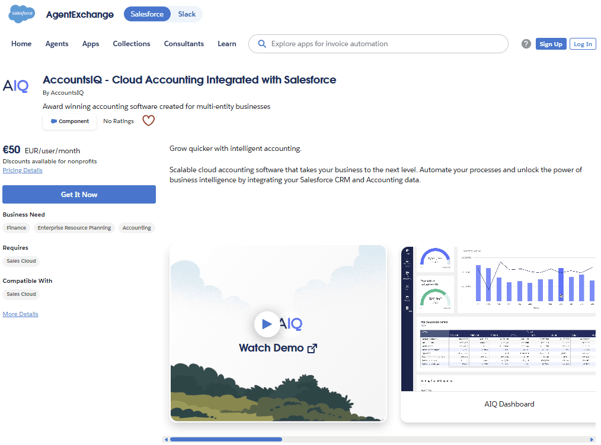Image resolution: width=601 pixels, height=445 pixels.
Task: Open the Consultants menu item
Action: [184, 44]
